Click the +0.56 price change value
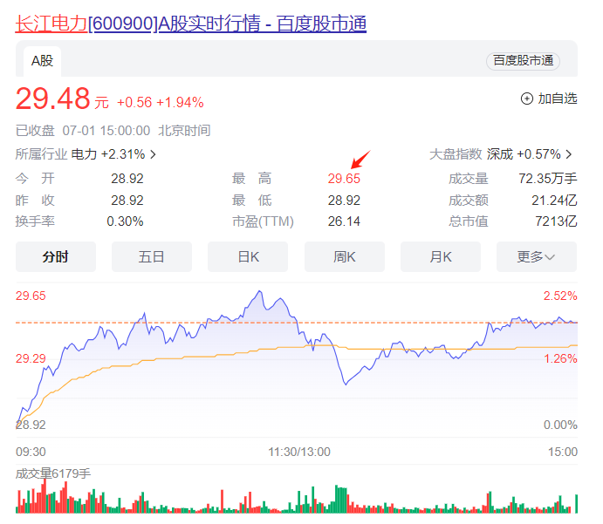603x524 pixels. [x=134, y=103]
